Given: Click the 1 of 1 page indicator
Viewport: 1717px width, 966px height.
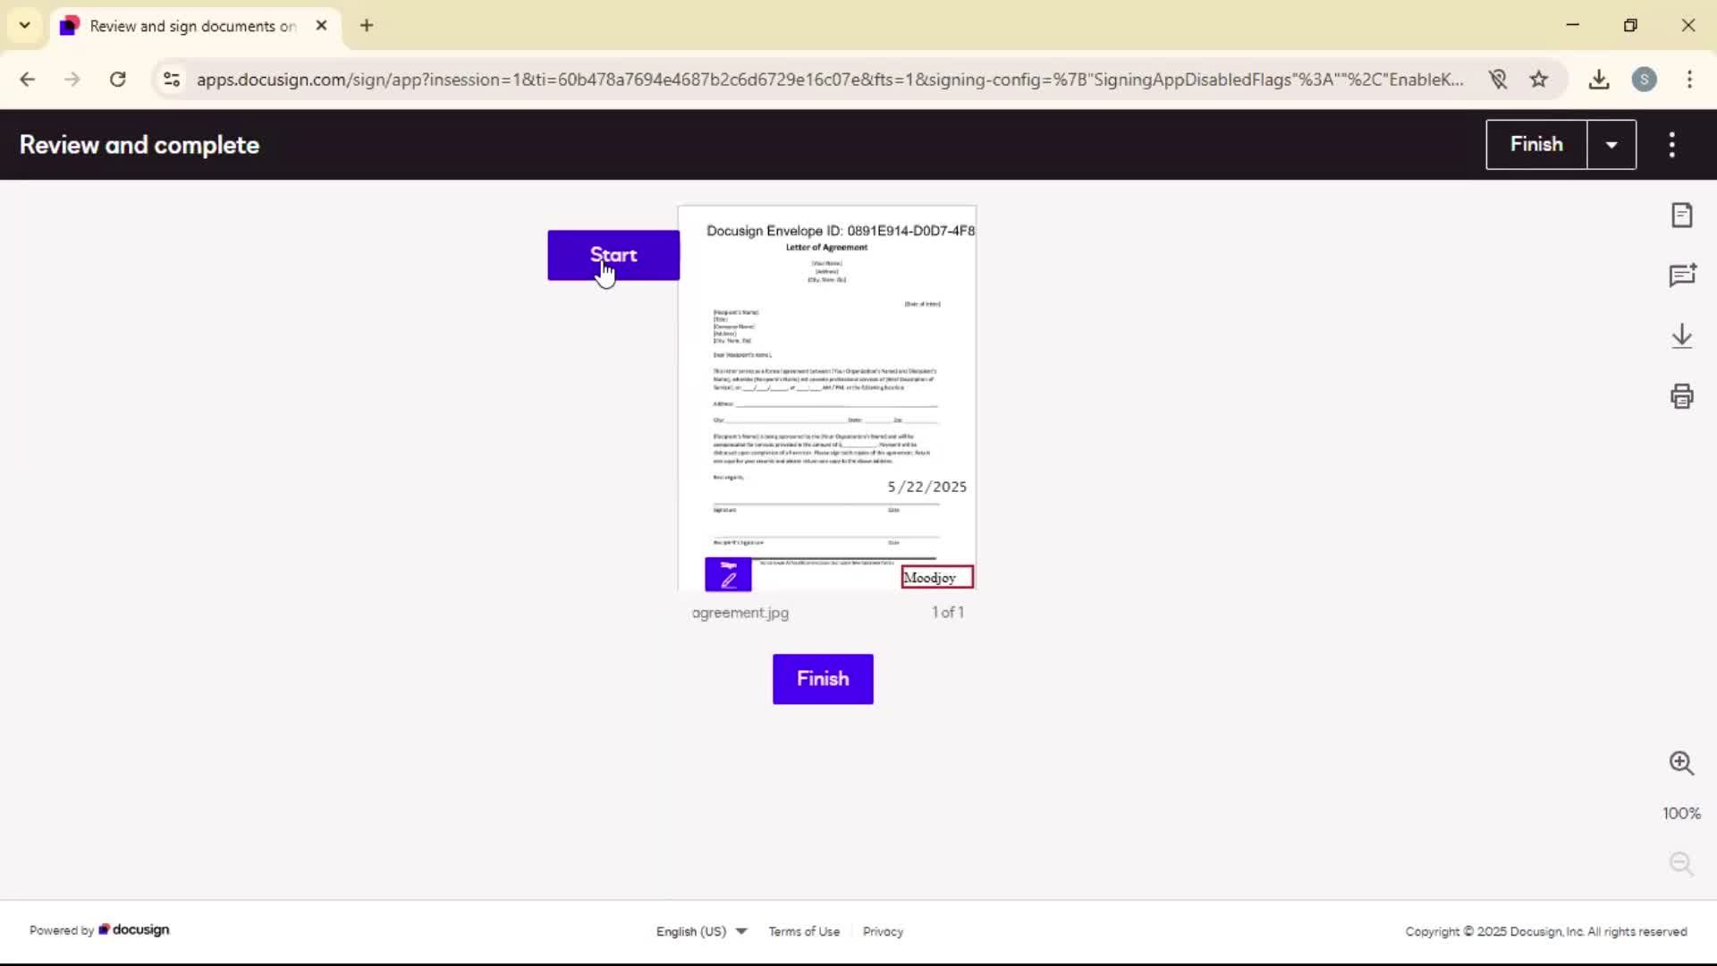Looking at the screenshot, I should (x=948, y=613).
